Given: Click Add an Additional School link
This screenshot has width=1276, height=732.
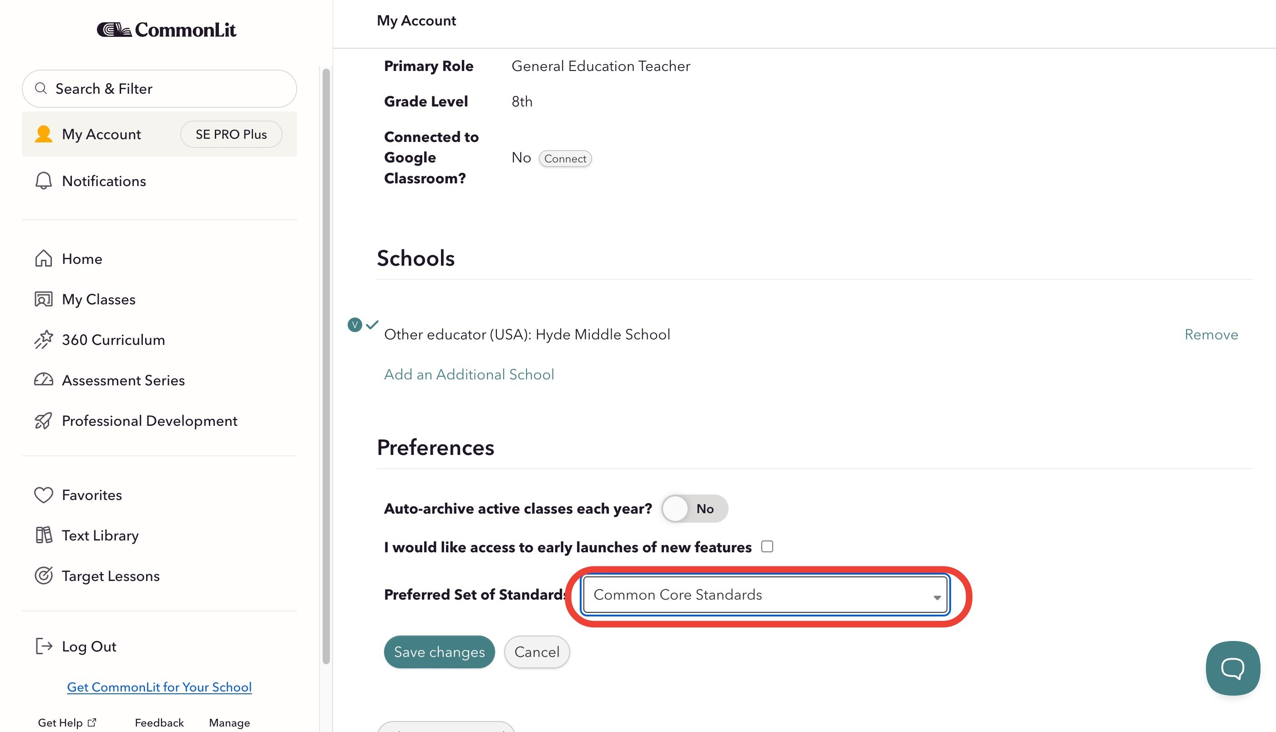Looking at the screenshot, I should click(x=469, y=374).
